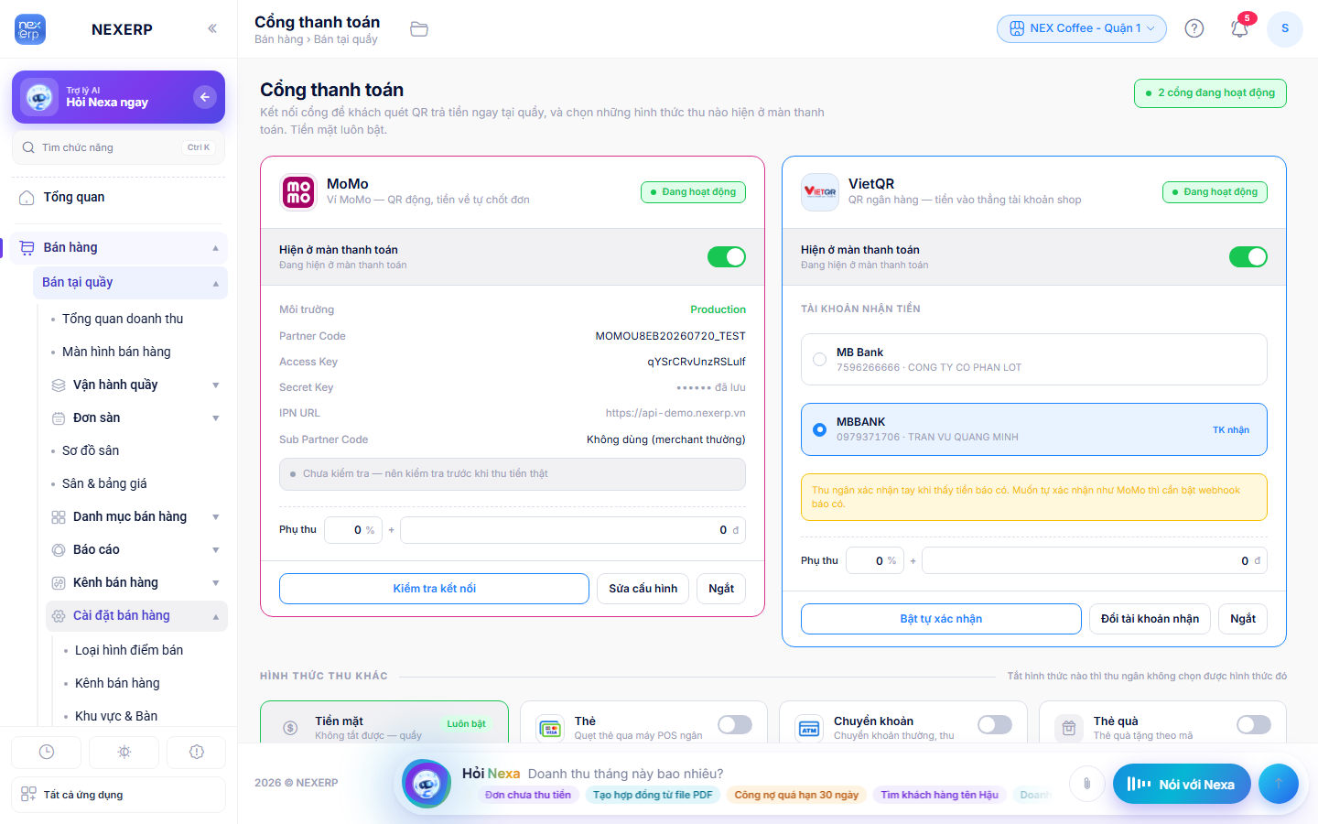Click the Nexa robot avatar in the chat bar

pyautogui.click(x=427, y=784)
